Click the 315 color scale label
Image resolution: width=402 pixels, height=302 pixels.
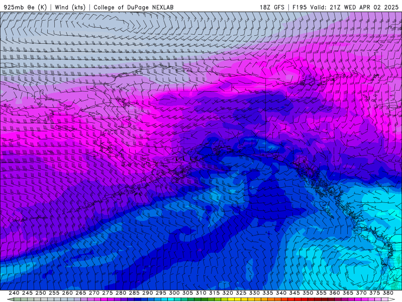point(214,293)
